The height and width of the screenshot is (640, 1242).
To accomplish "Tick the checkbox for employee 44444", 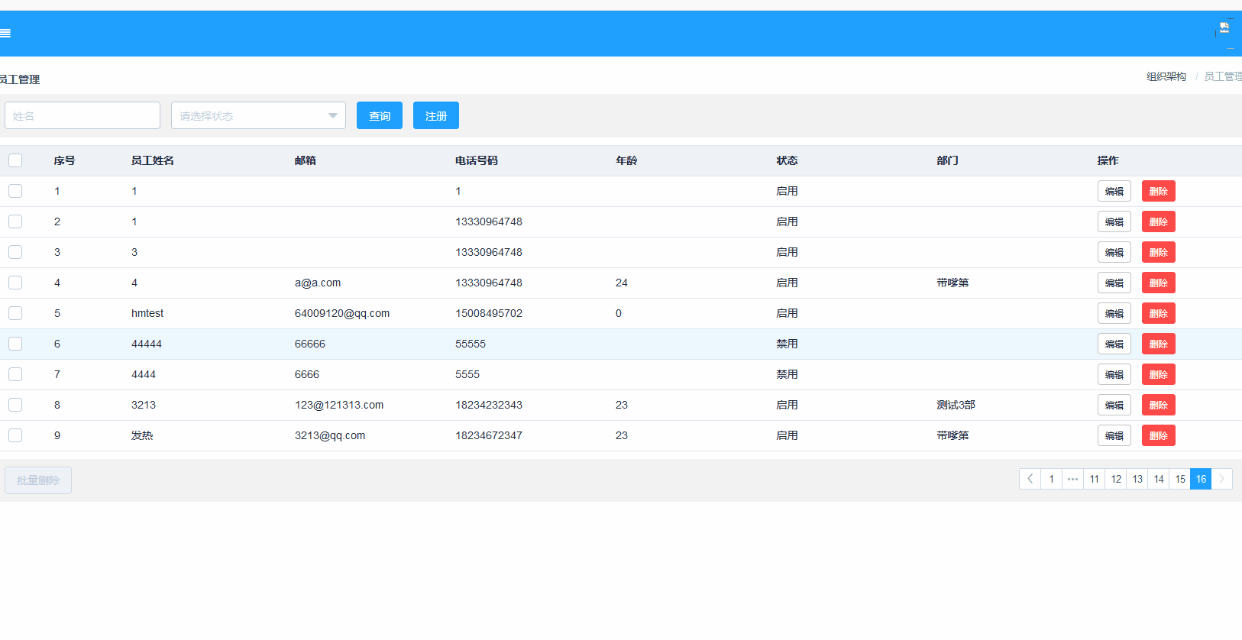I will coord(15,344).
